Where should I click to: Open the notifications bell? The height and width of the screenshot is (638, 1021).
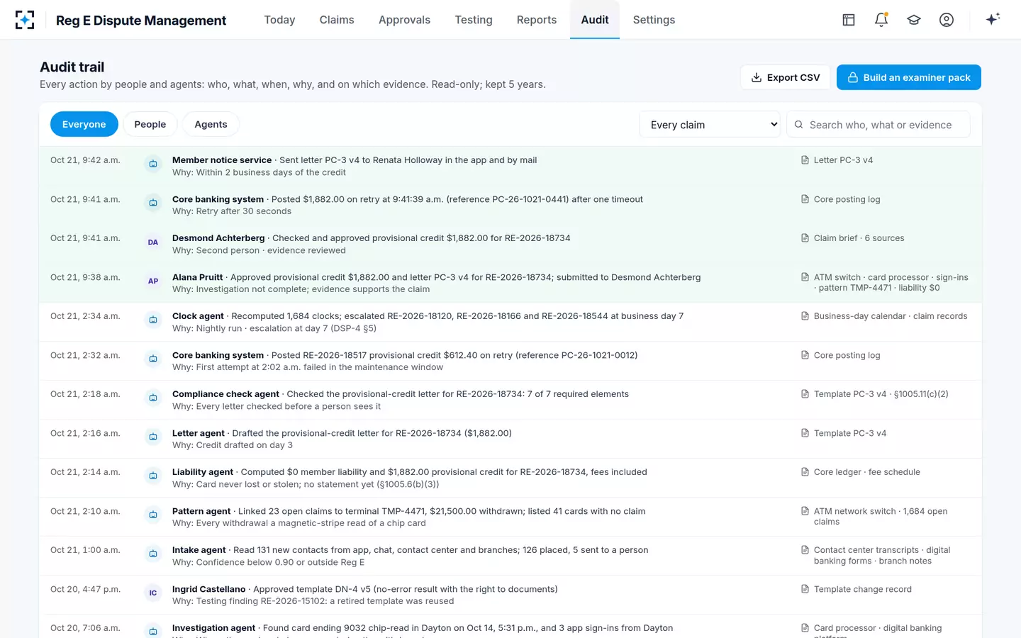click(881, 20)
